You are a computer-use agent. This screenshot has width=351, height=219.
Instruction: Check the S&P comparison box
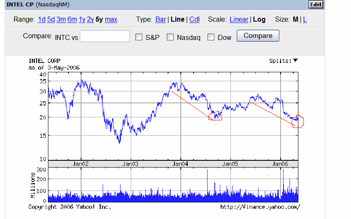139,37
